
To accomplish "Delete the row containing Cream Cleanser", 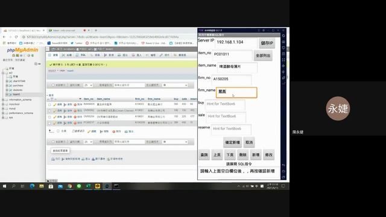I will click(x=78, y=111).
